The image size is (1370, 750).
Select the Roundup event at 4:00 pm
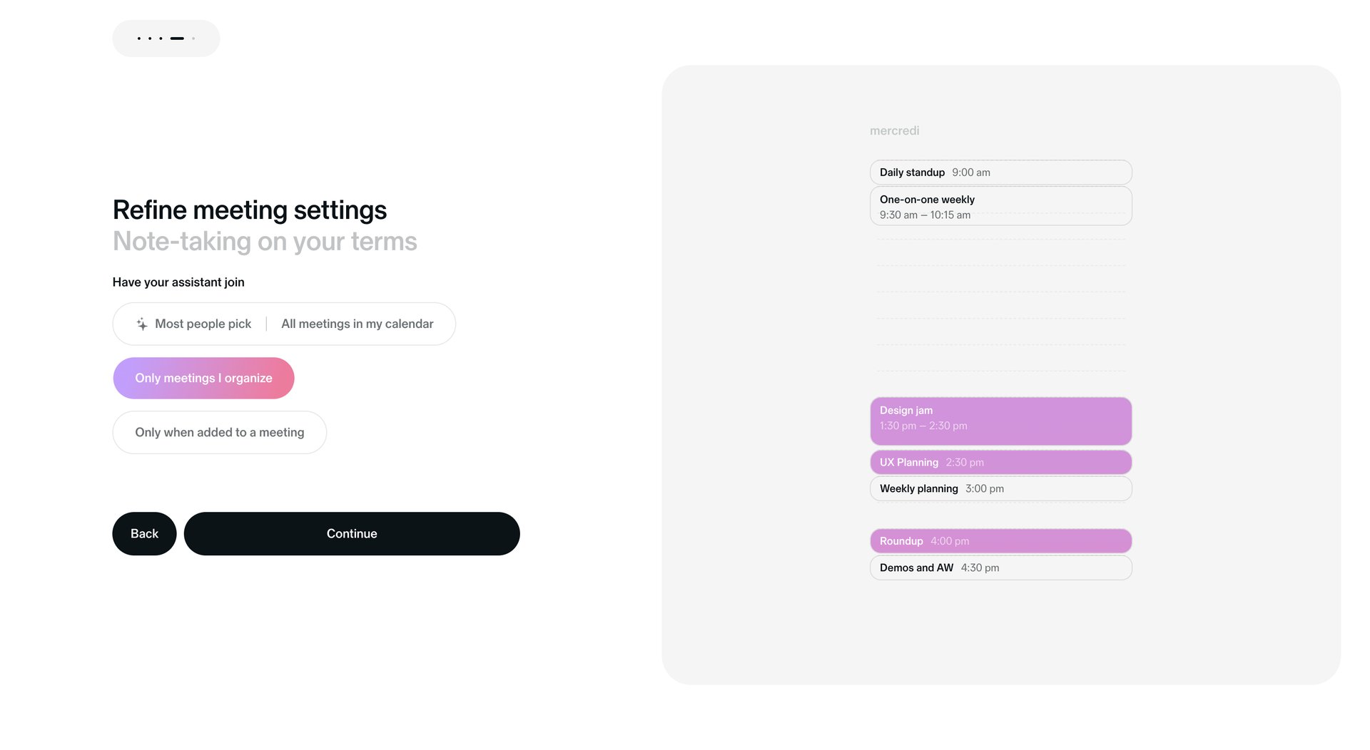1000,540
